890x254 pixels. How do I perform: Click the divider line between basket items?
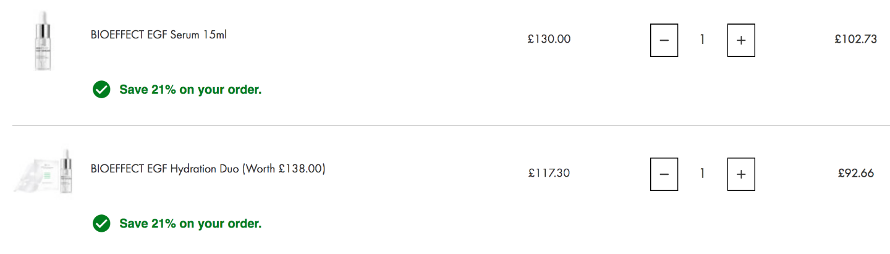click(x=451, y=126)
